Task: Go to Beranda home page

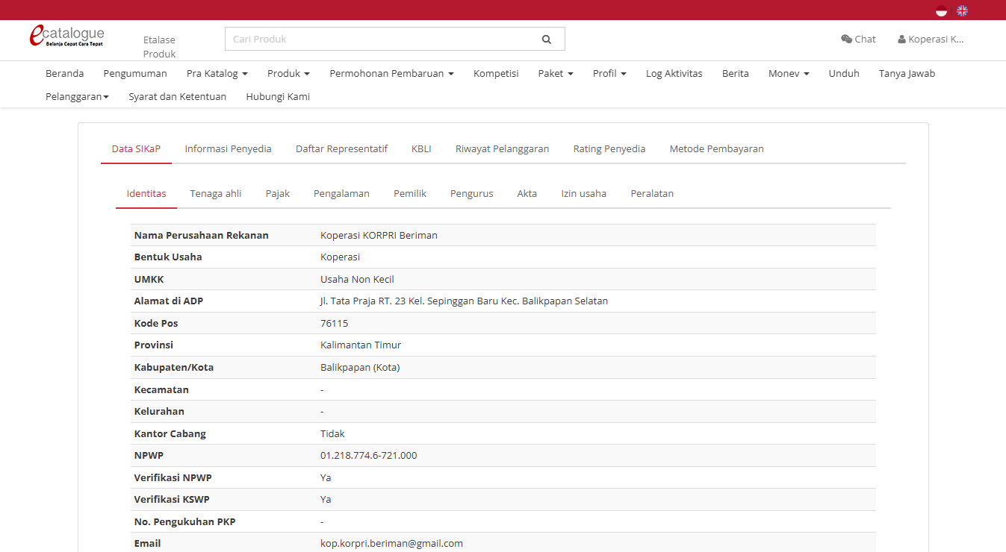Action: [x=64, y=73]
